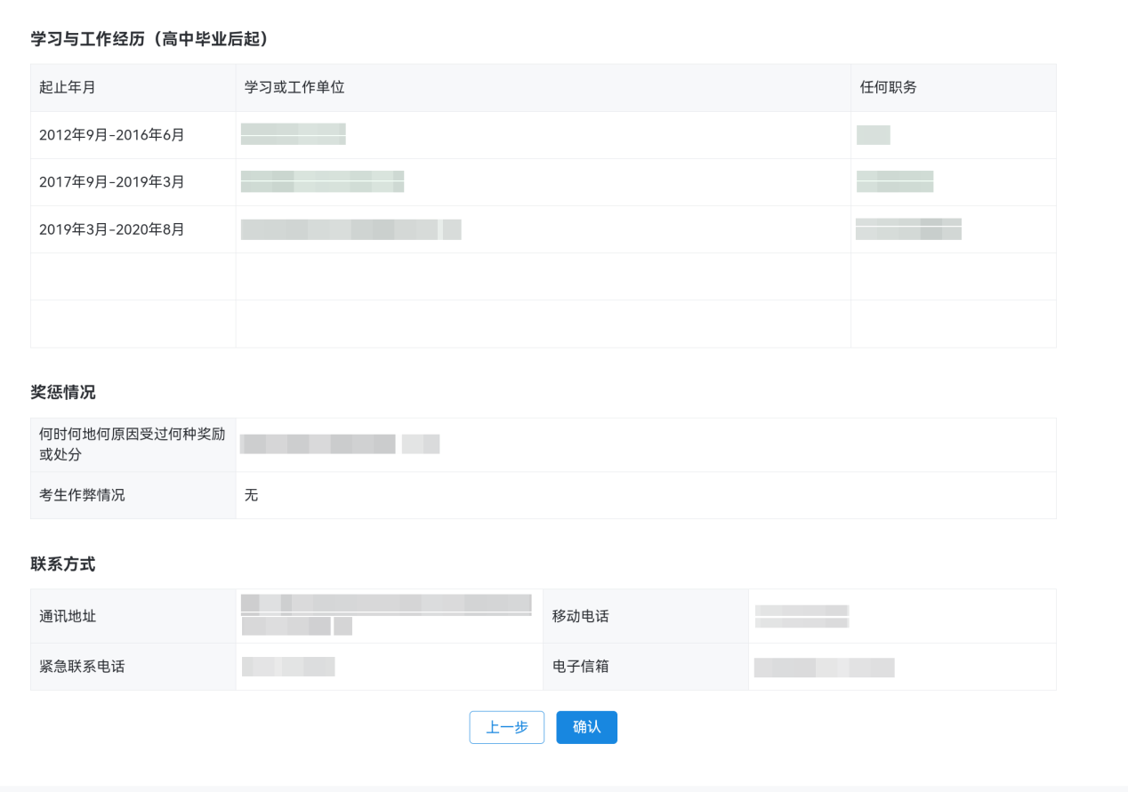Click the 上一步 button
The width and height of the screenshot is (1128, 792).
(x=507, y=727)
